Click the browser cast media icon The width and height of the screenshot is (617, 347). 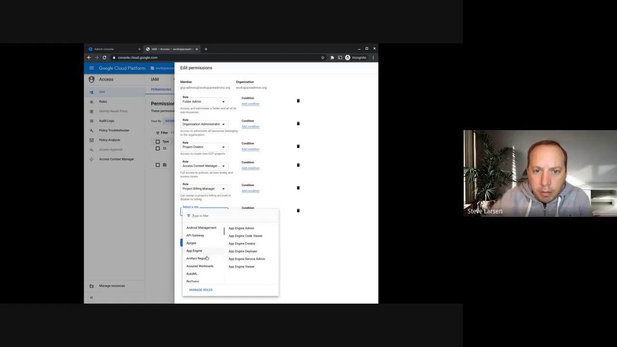click(340, 57)
